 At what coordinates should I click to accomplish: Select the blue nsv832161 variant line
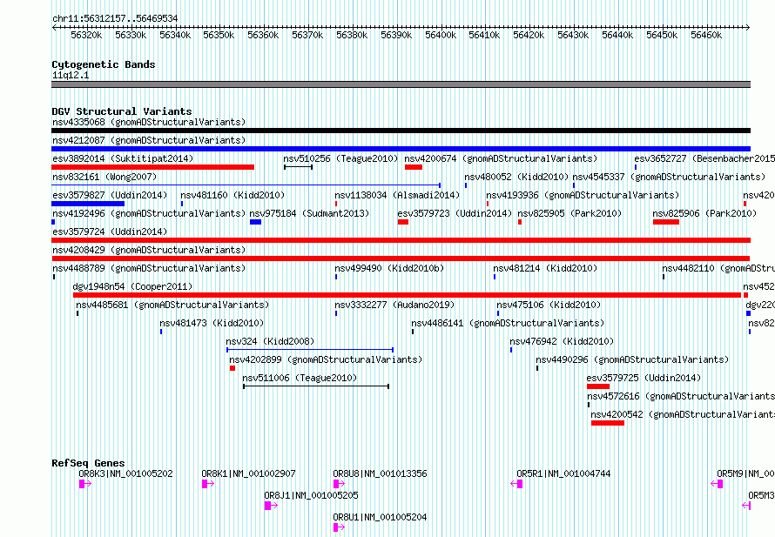[x=246, y=185]
